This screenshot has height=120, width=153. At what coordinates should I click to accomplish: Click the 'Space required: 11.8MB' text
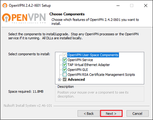[26, 91]
